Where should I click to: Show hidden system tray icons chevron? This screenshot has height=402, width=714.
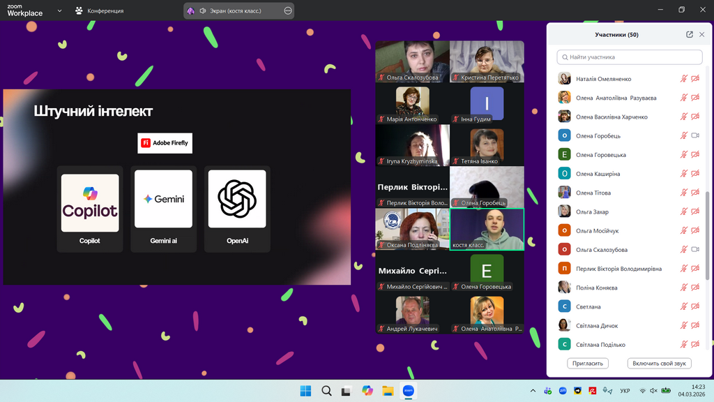click(533, 391)
